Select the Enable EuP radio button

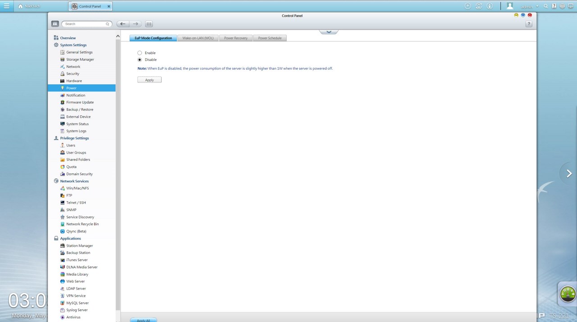click(x=140, y=53)
